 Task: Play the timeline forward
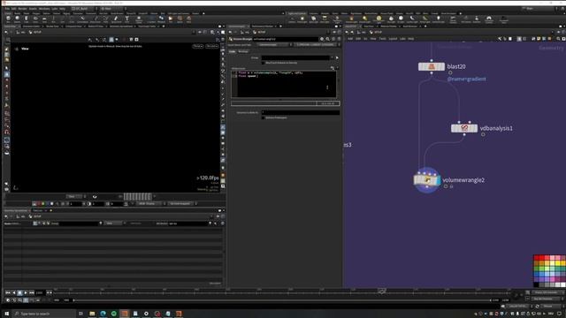click(26, 292)
